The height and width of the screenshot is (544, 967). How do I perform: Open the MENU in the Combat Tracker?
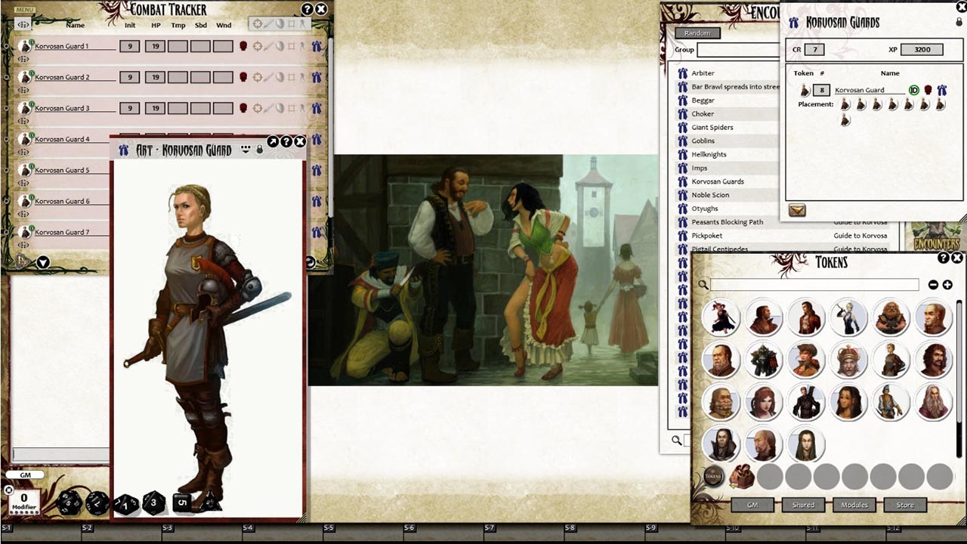tap(24, 9)
